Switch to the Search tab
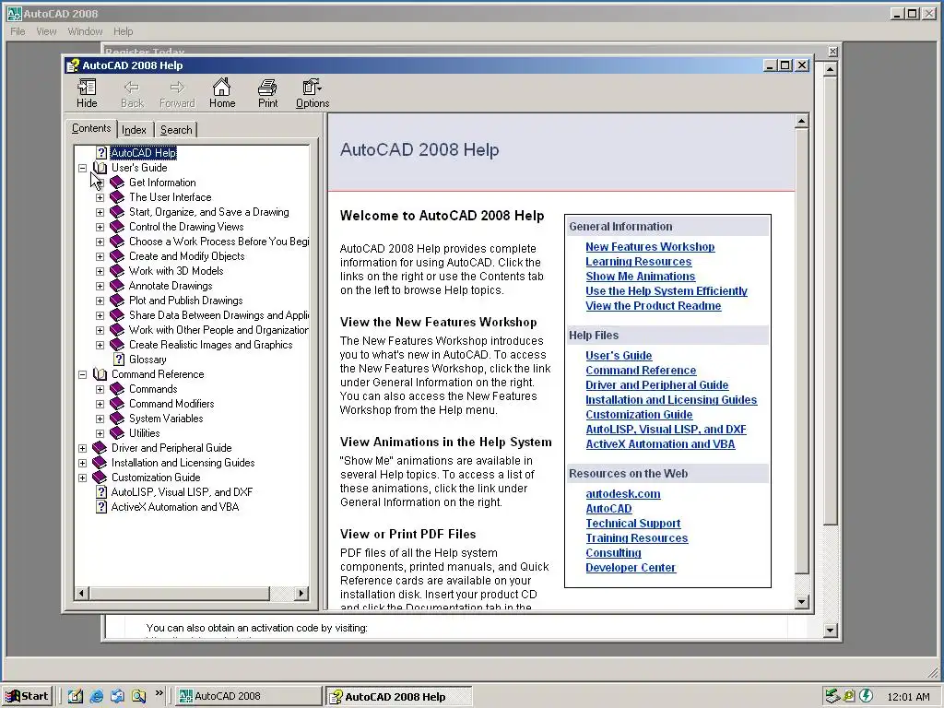Viewport: 944px width, 708px height. click(176, 130)
